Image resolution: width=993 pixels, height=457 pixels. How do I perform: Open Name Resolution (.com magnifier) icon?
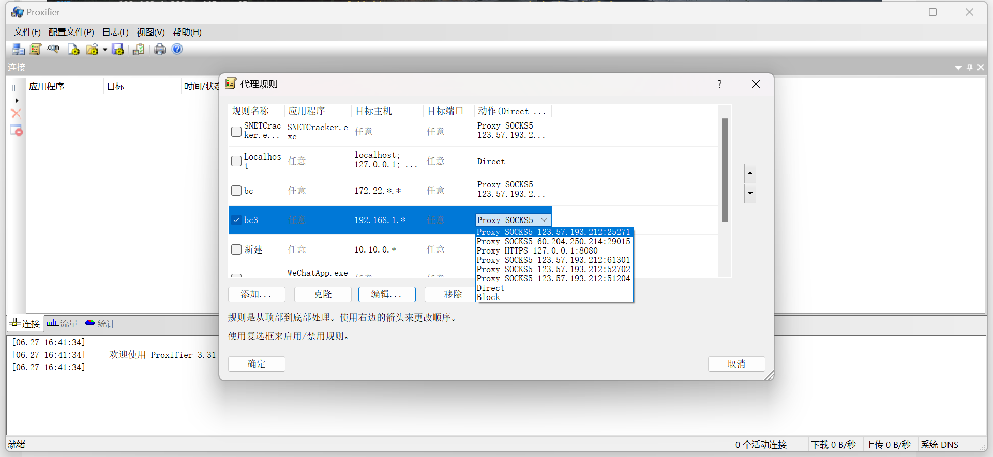pos(53,49)
